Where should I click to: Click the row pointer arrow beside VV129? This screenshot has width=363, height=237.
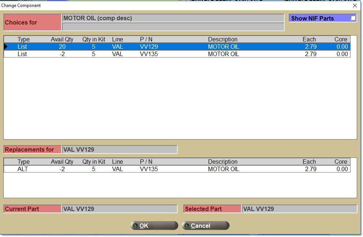6,47
